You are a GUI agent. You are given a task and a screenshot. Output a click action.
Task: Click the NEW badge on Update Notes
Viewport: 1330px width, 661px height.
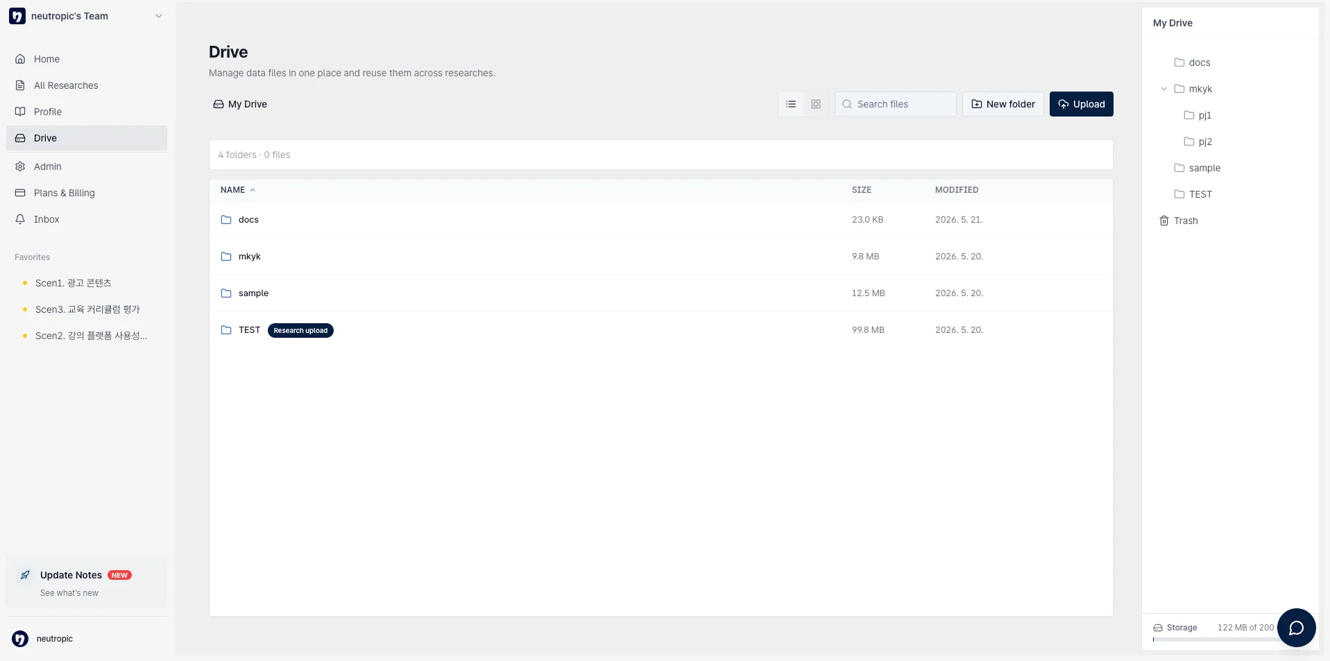pos(119,575)
